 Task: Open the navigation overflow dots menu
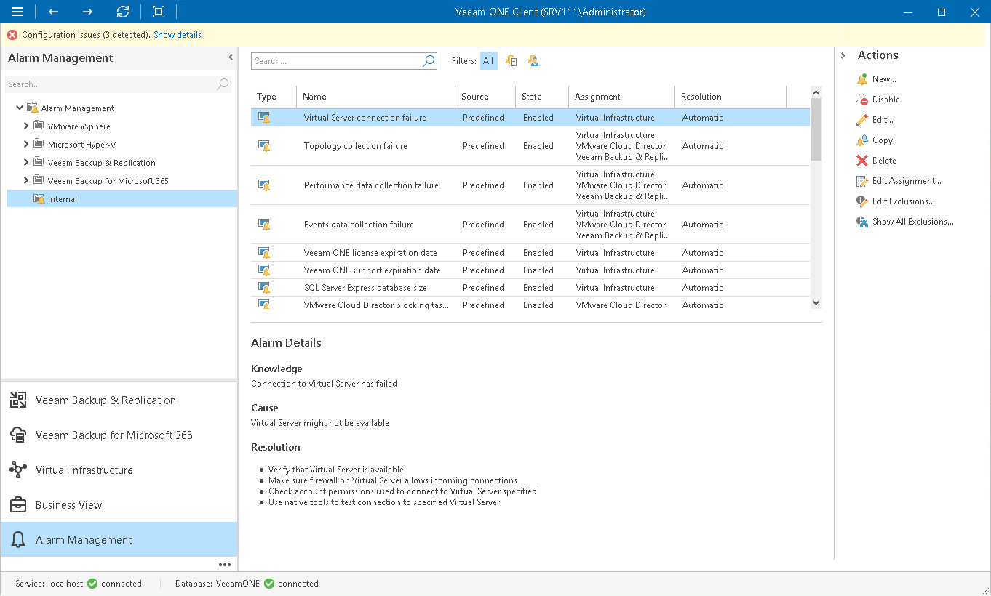(224, 565)
